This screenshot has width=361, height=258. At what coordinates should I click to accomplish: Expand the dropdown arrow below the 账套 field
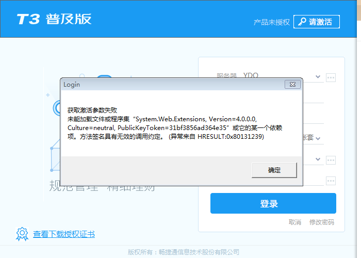(318, 159)
